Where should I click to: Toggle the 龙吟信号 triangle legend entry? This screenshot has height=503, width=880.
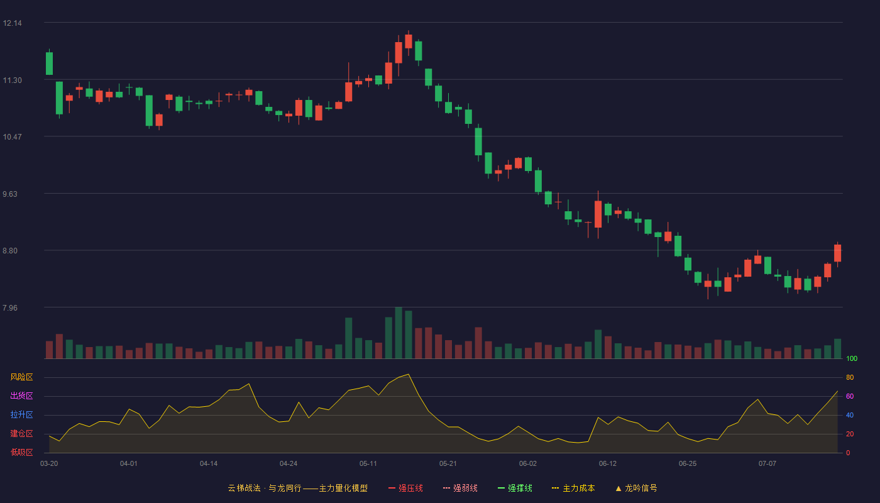[636, 488]
